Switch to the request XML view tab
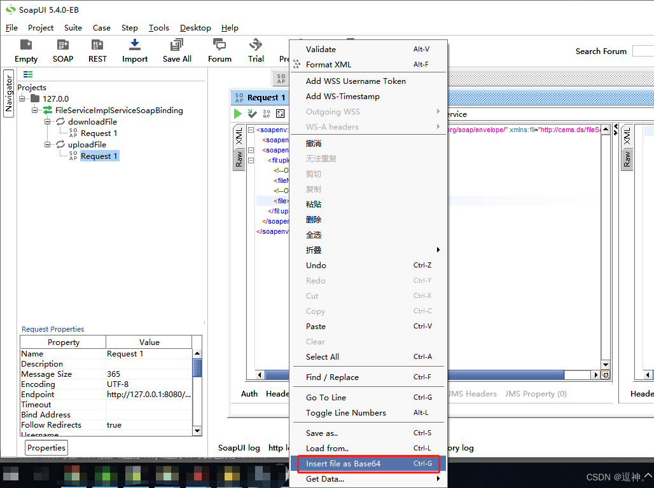 pos(239,136)
